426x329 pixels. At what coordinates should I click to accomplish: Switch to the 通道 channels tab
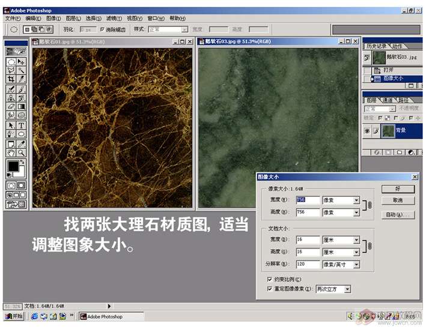(x=388, y=100)
